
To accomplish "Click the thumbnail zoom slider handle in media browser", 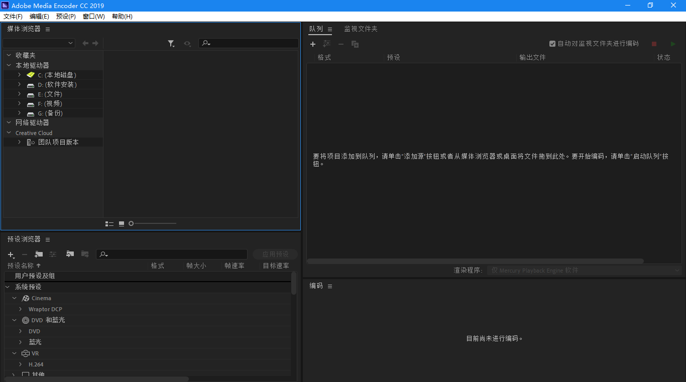I will pos(131,223).
